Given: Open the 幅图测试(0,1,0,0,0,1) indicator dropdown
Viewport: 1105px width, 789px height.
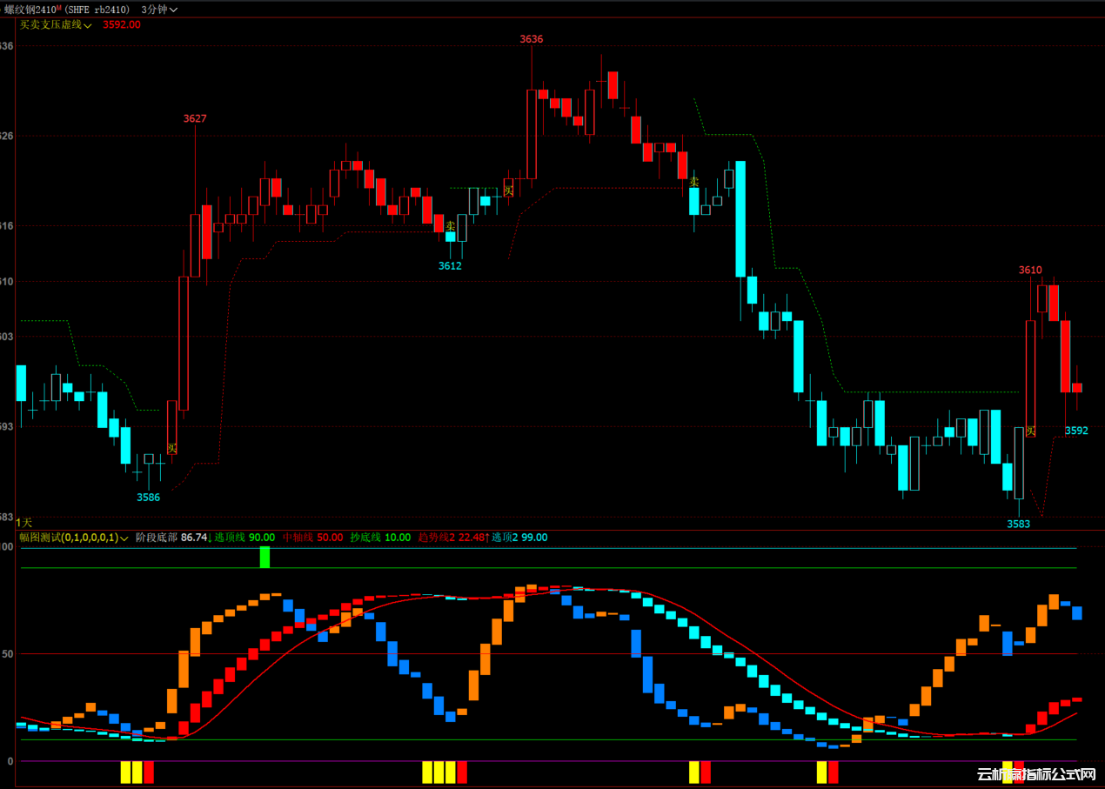Looking at the screenshot, I should pyautogui.click(x=73, y=538).
